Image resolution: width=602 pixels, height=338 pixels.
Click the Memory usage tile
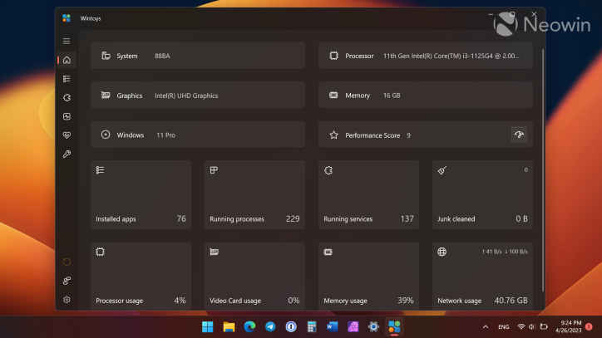coord(368,276)
